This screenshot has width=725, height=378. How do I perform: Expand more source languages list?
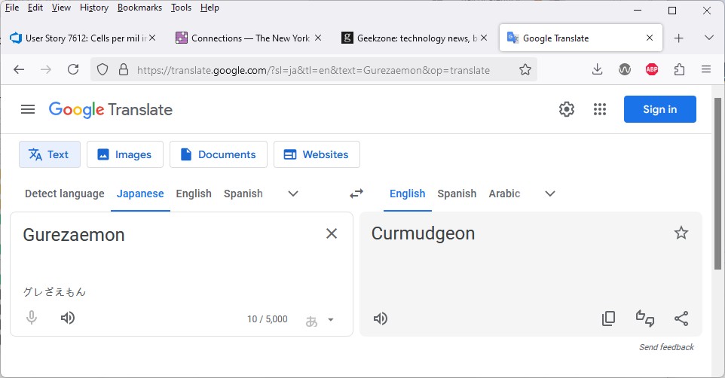click(x=293, y=194)
